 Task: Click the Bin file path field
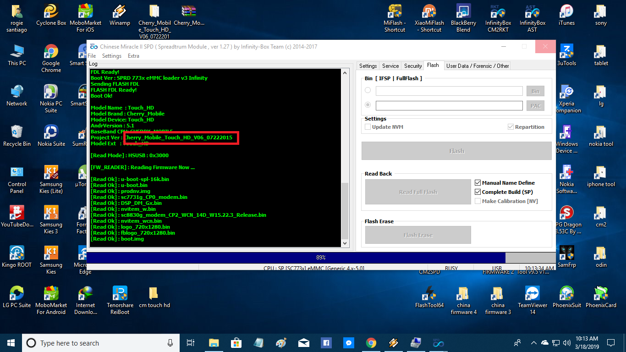click(449, 91)
